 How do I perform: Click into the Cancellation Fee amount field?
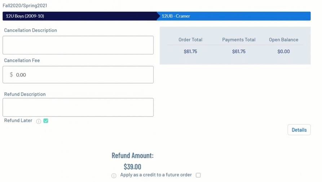tap(83, 75)
